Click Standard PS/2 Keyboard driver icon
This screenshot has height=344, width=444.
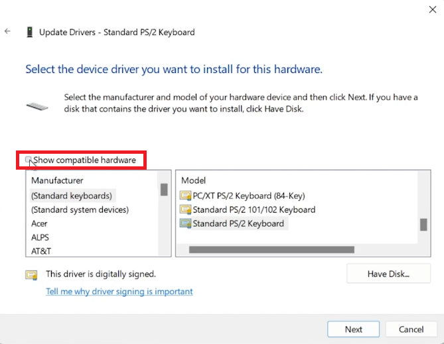tap(185, 223)
